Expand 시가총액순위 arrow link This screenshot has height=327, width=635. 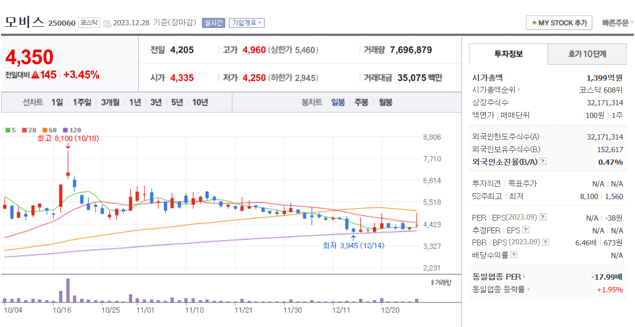[x=519, y=90]
